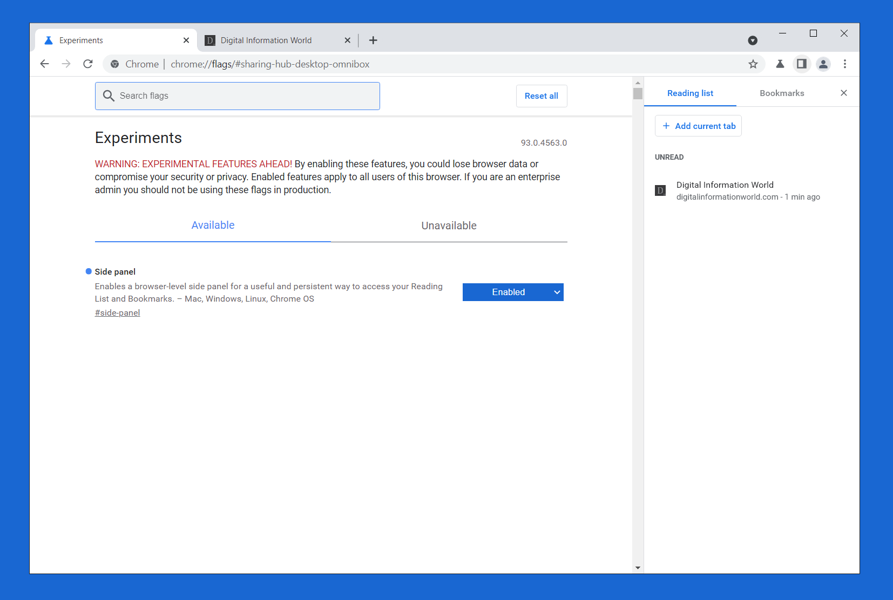Viewport: 893px width, 600px height.
Task: Reload the current page
Action: pyautogui.click(x=87, y=64)
